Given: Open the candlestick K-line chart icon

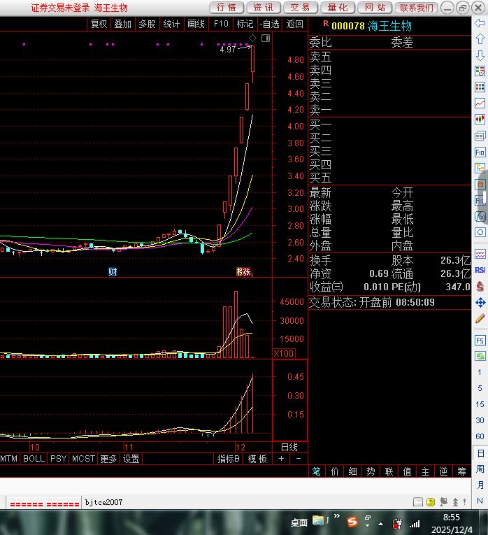Looking at the screenshot, I should (x=480, y=119).
